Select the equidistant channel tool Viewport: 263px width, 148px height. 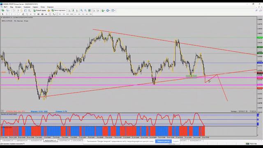pos(23,14)
